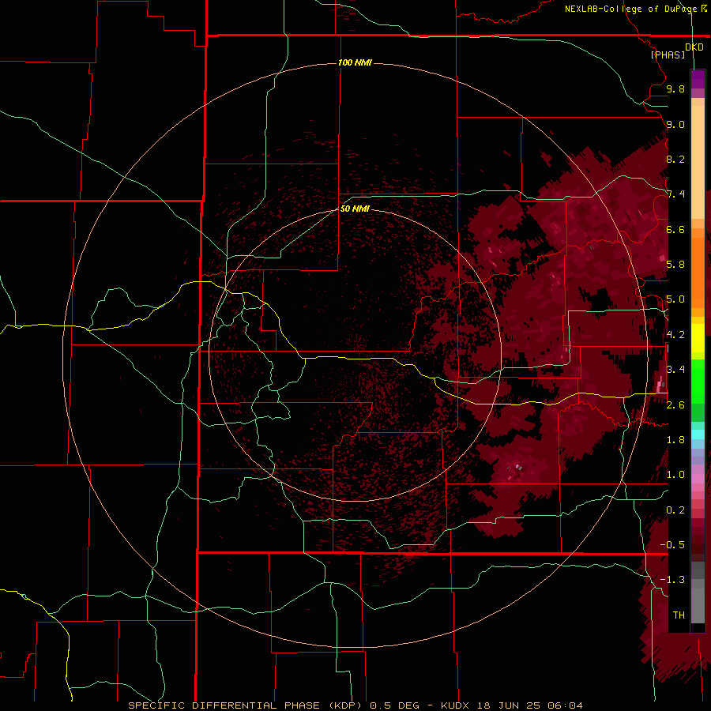Click the [PHAS] label above the color bar
This screenshot has height=711, width=711.
[x=668, y=55]
